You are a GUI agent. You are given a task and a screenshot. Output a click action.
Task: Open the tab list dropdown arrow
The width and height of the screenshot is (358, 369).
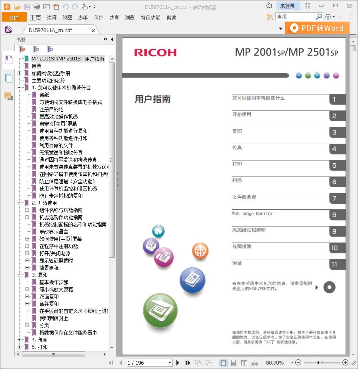pos(280,28)
